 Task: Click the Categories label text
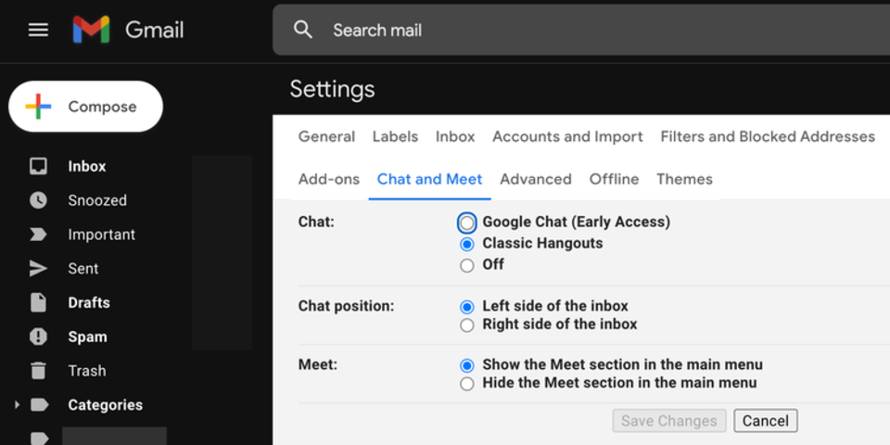[x=105, y=405]
